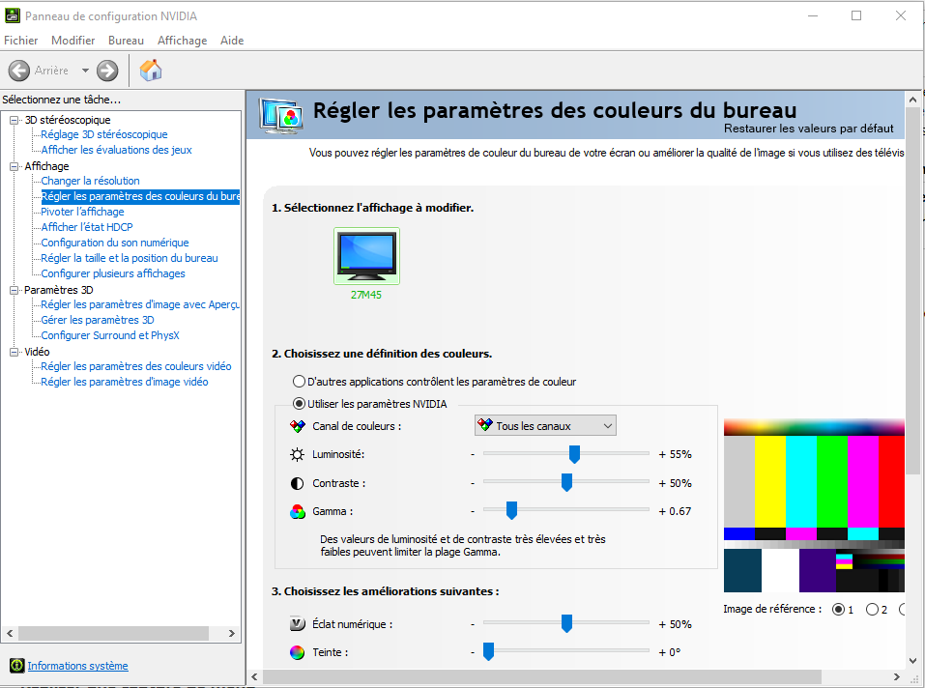Image resolution: width=925 pixels, height=688 pixels.
Task: Open the 'Informations système' link
Action: (x=77, y=666)
